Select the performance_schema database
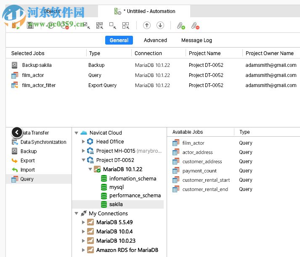 click(135, 195)
